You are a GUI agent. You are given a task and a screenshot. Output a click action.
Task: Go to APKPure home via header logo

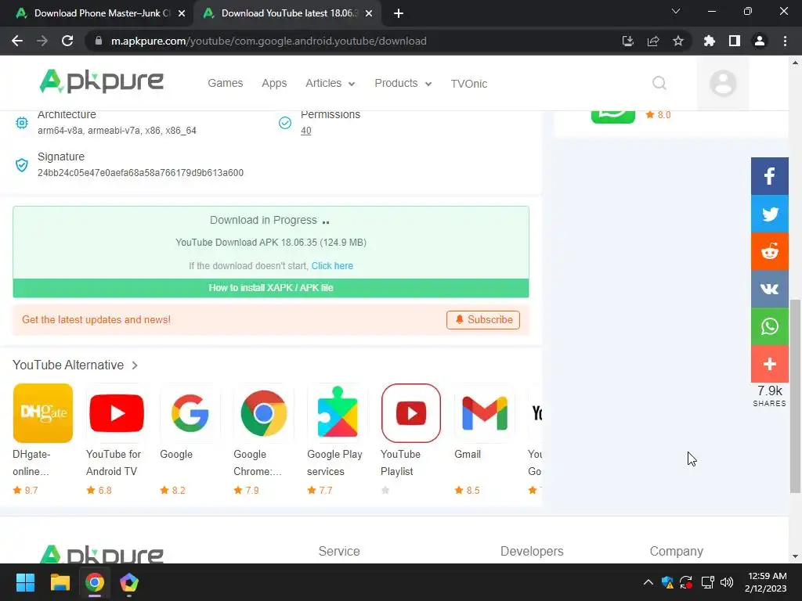(101, 81)
